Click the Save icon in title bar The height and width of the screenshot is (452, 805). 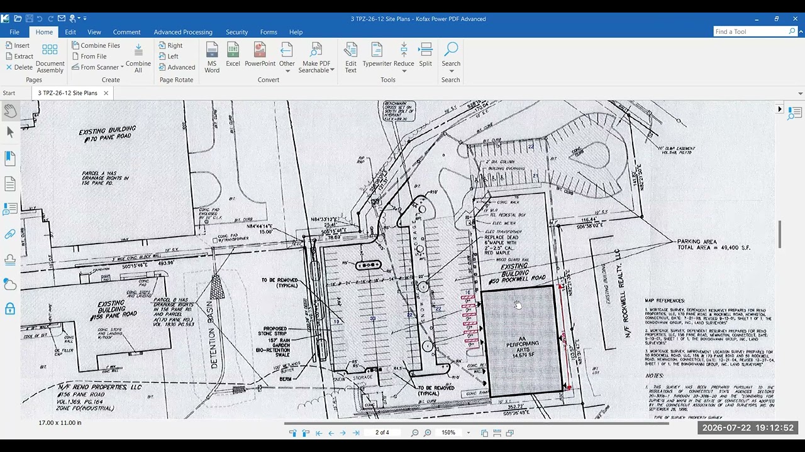[29, 19]
